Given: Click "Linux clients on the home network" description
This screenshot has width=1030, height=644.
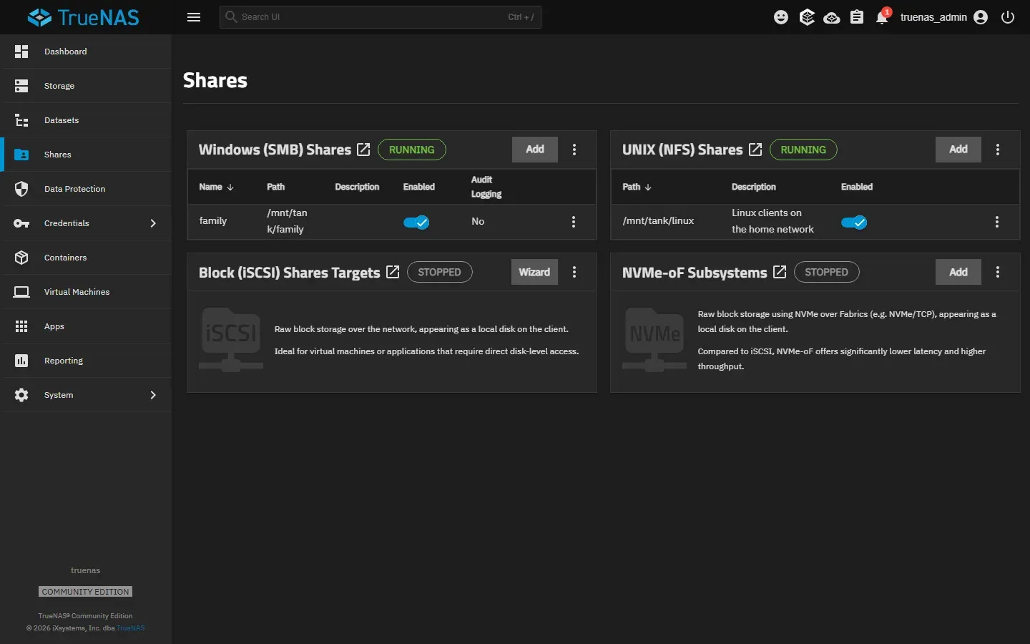Looking at the screenshot, I should click(x=772, y=221).
